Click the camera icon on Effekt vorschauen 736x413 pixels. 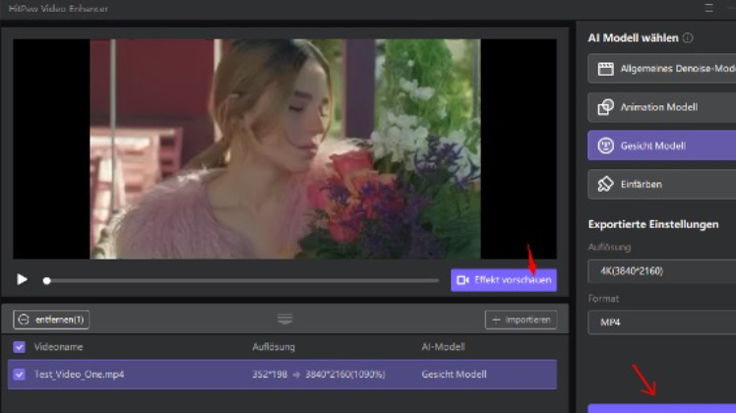tap(463, 280)
